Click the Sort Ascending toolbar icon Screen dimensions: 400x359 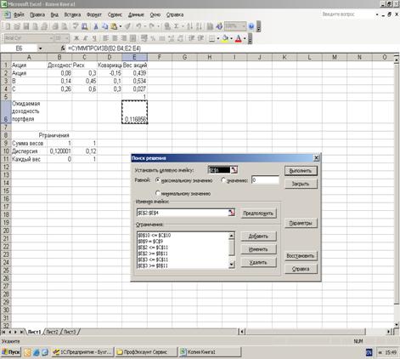[x=190, y=26]
